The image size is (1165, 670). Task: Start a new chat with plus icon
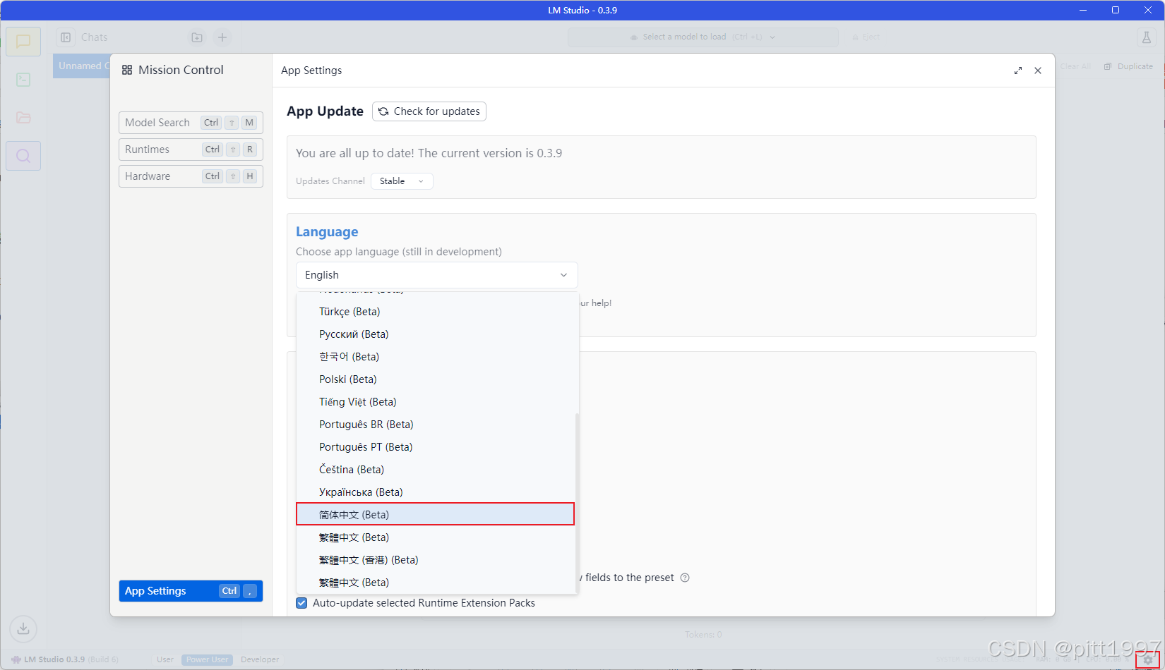click(222, 37)
